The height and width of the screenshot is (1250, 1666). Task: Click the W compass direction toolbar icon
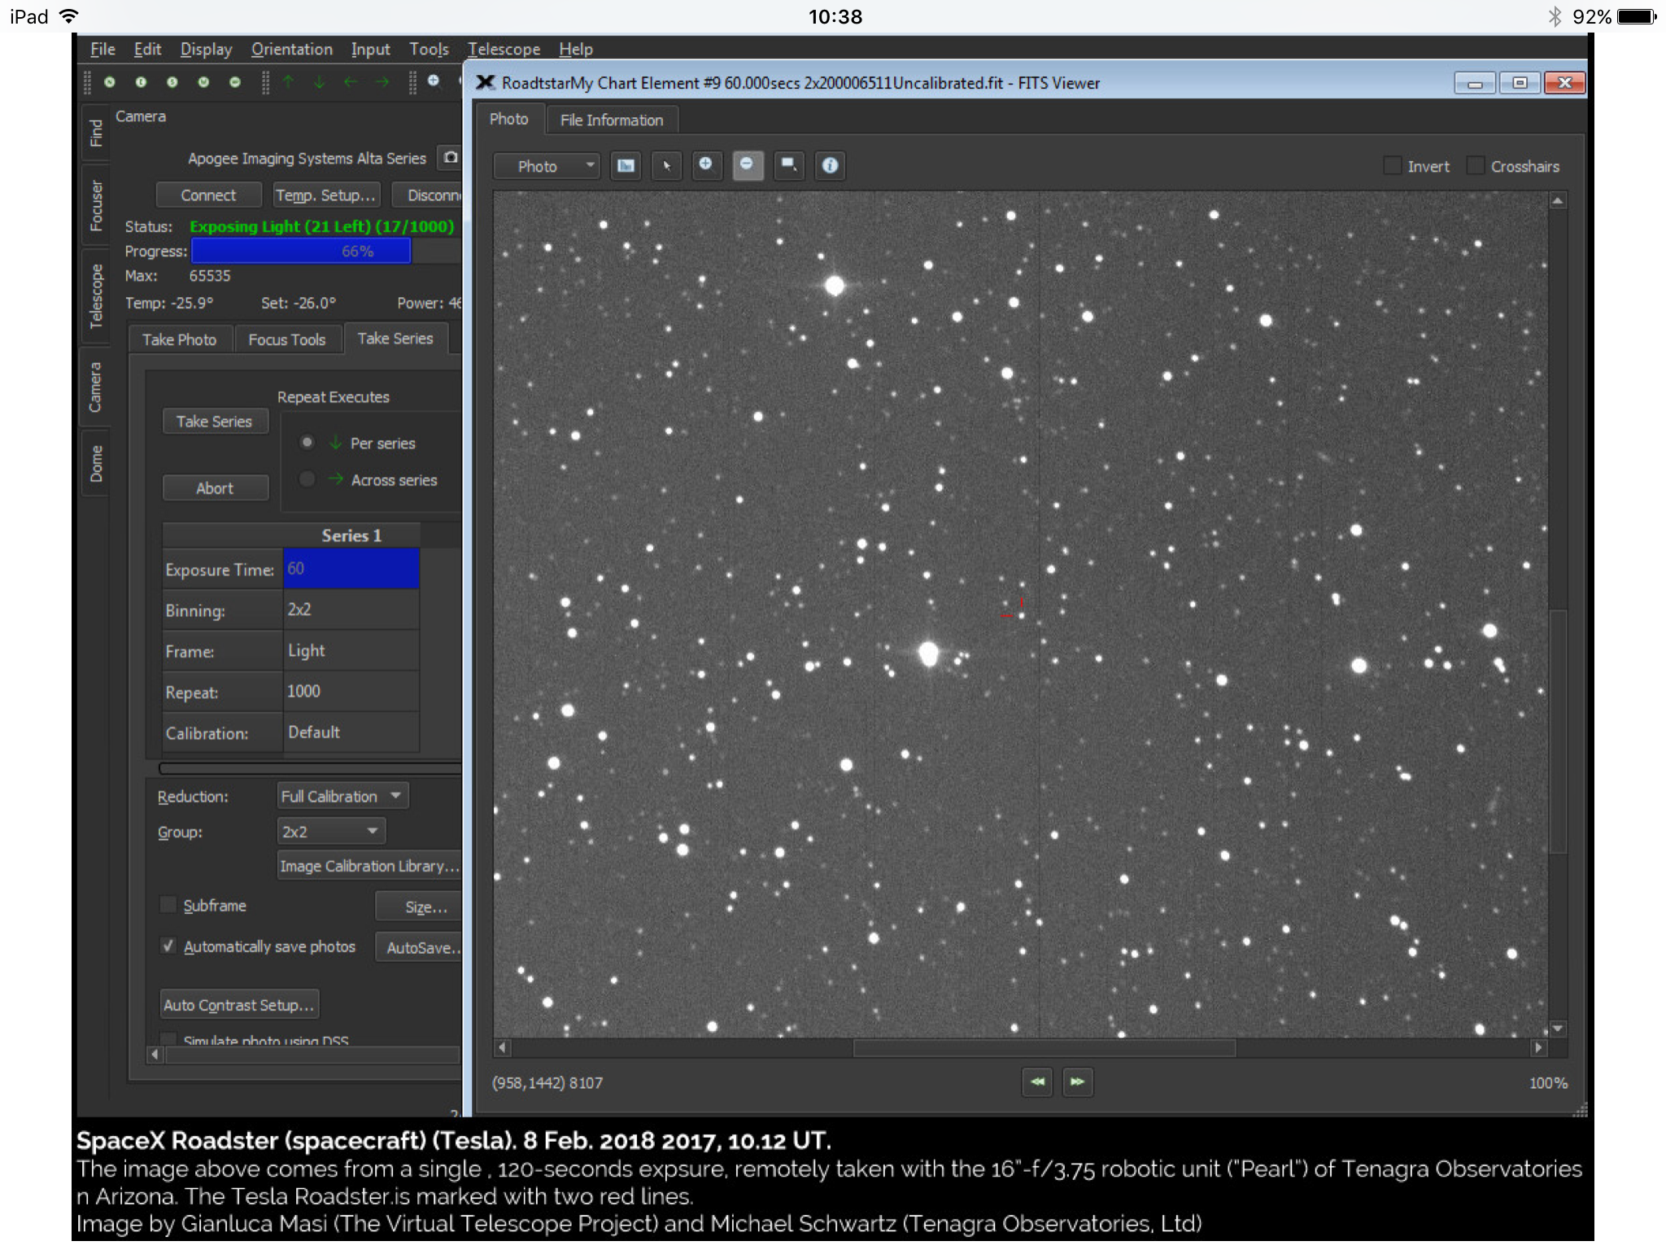click(x=203, y=82)
